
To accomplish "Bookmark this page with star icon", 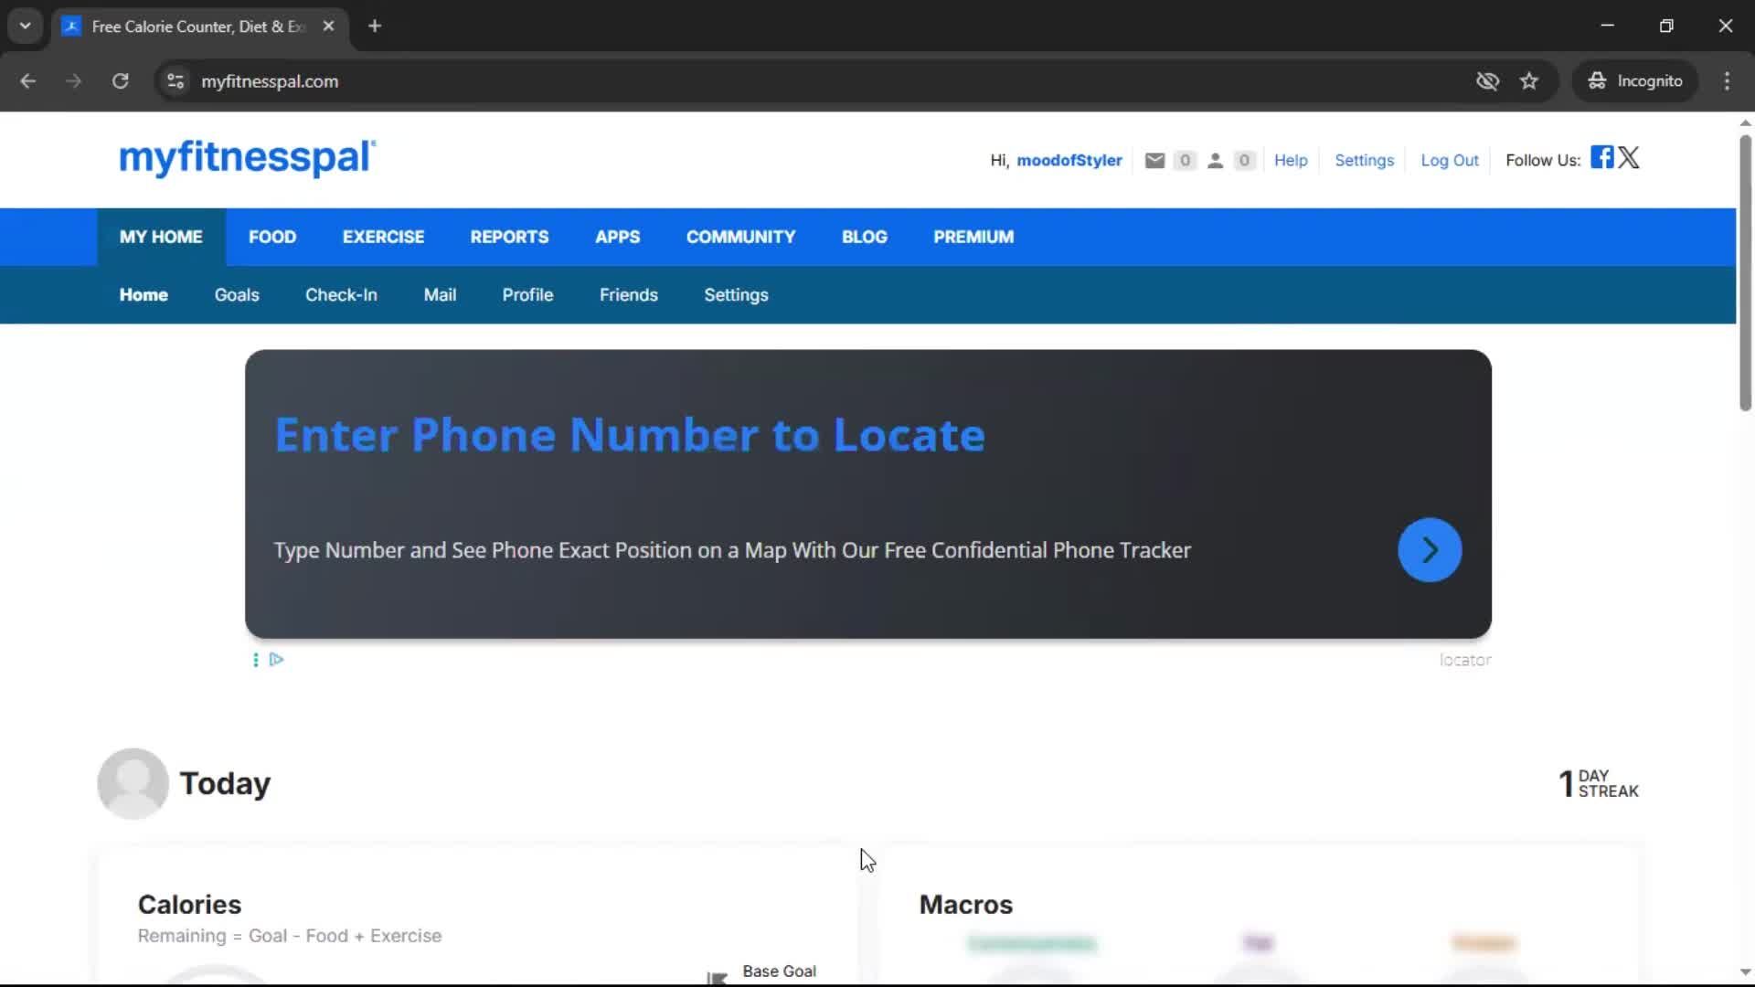I will pos(1529,81).
